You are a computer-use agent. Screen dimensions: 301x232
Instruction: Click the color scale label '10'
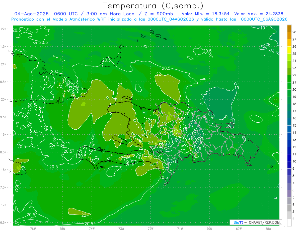294,161
